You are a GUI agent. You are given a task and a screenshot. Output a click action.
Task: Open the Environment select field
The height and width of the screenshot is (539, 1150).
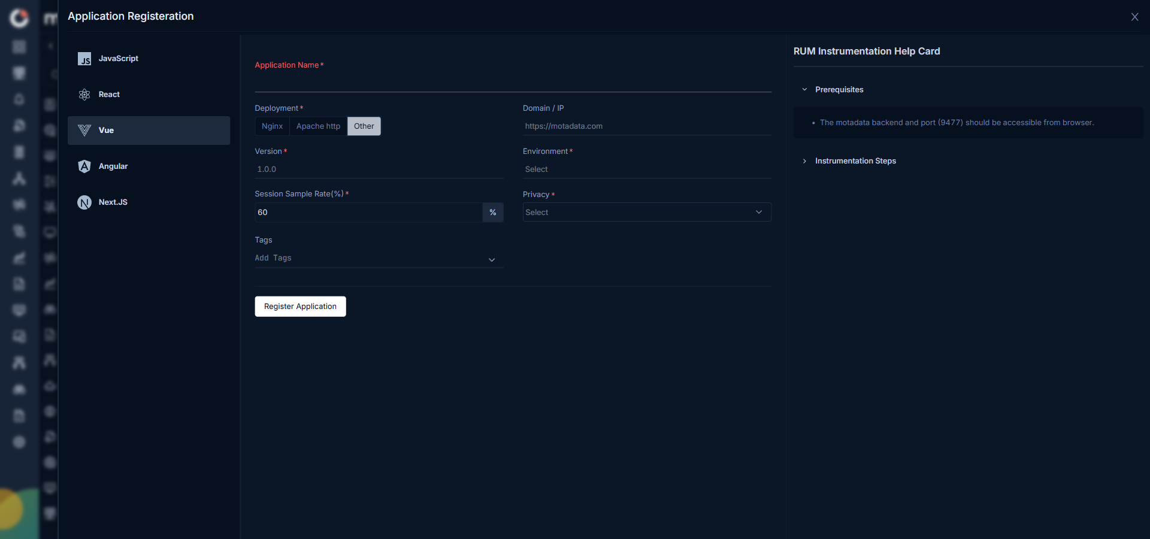point(647,169)
